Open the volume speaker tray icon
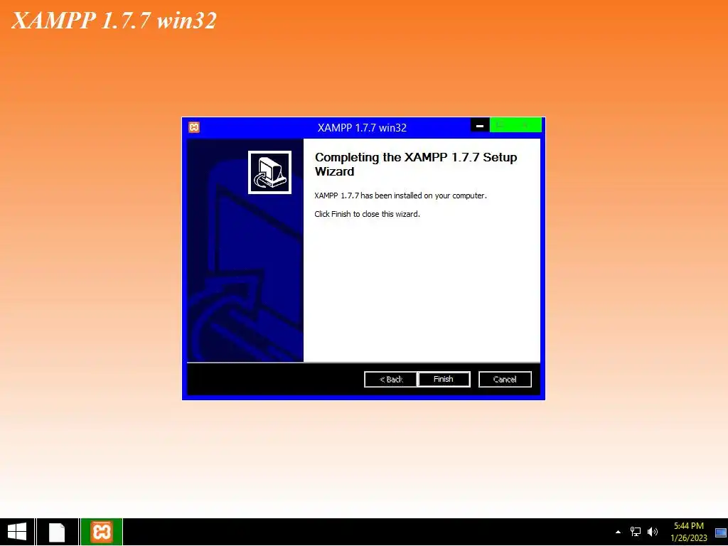Viewport: 728px width, 546px height. tap(653, 532)
